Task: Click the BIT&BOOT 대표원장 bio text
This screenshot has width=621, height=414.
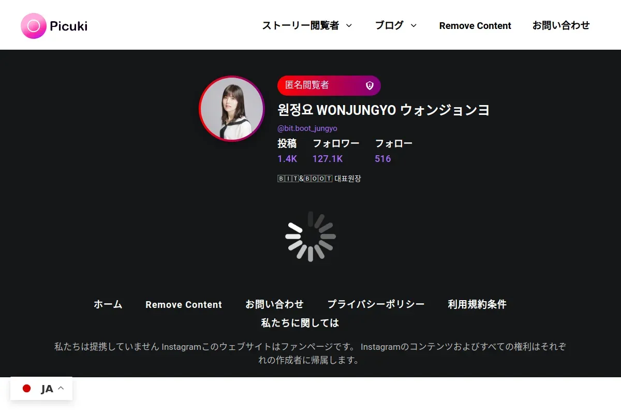Action: click(x=319, y=179)
